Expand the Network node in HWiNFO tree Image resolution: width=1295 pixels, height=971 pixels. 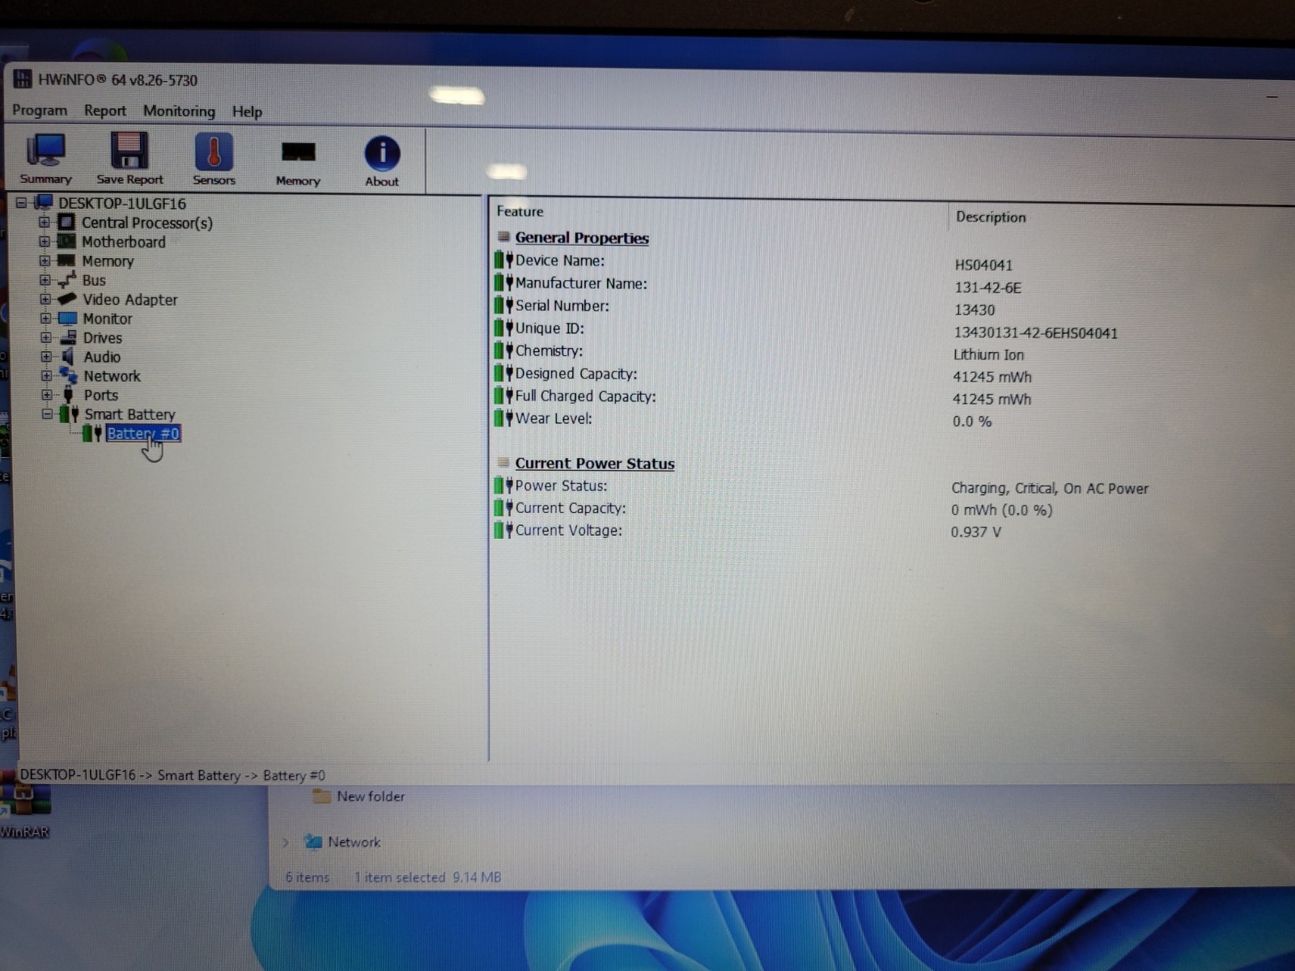pyautogui.click(x=46, y=376)
